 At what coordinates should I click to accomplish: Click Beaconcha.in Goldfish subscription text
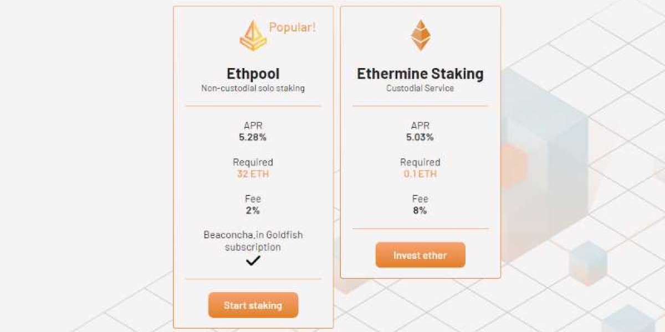(x=253, y=241)
